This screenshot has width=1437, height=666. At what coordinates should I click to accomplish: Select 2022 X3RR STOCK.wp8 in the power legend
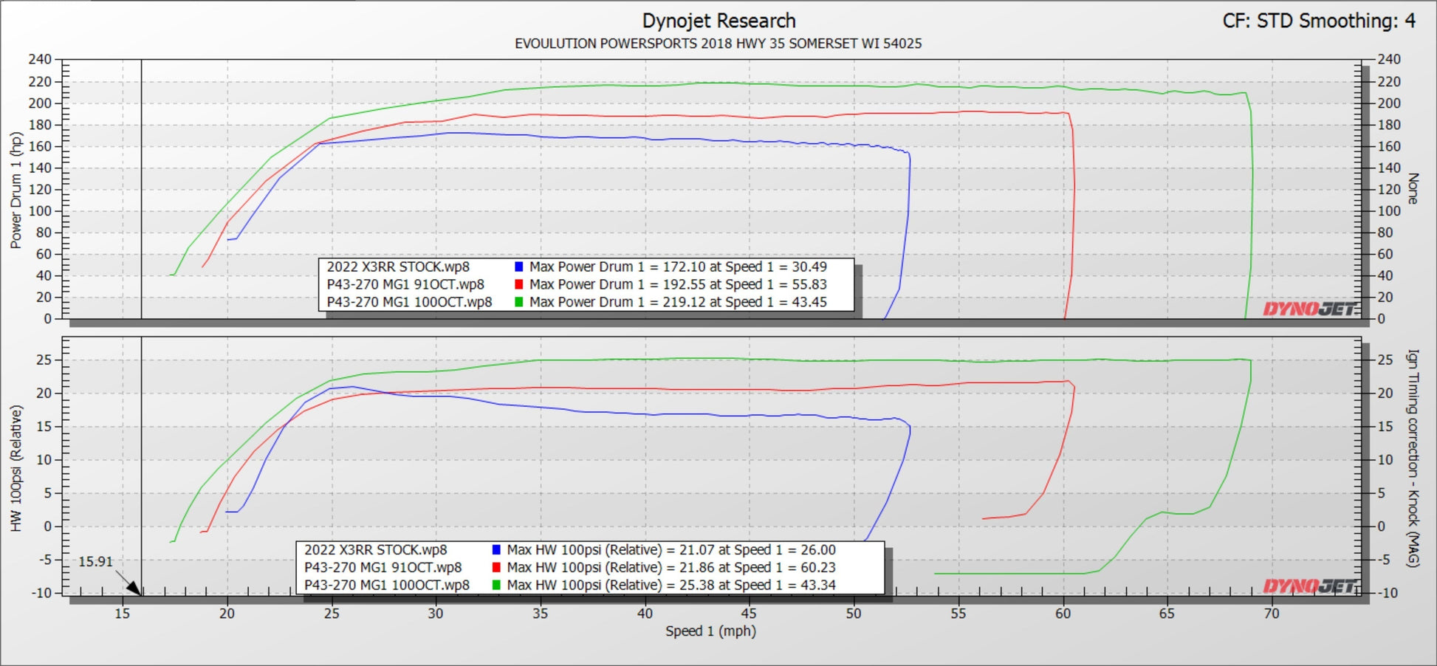[398, 267]
